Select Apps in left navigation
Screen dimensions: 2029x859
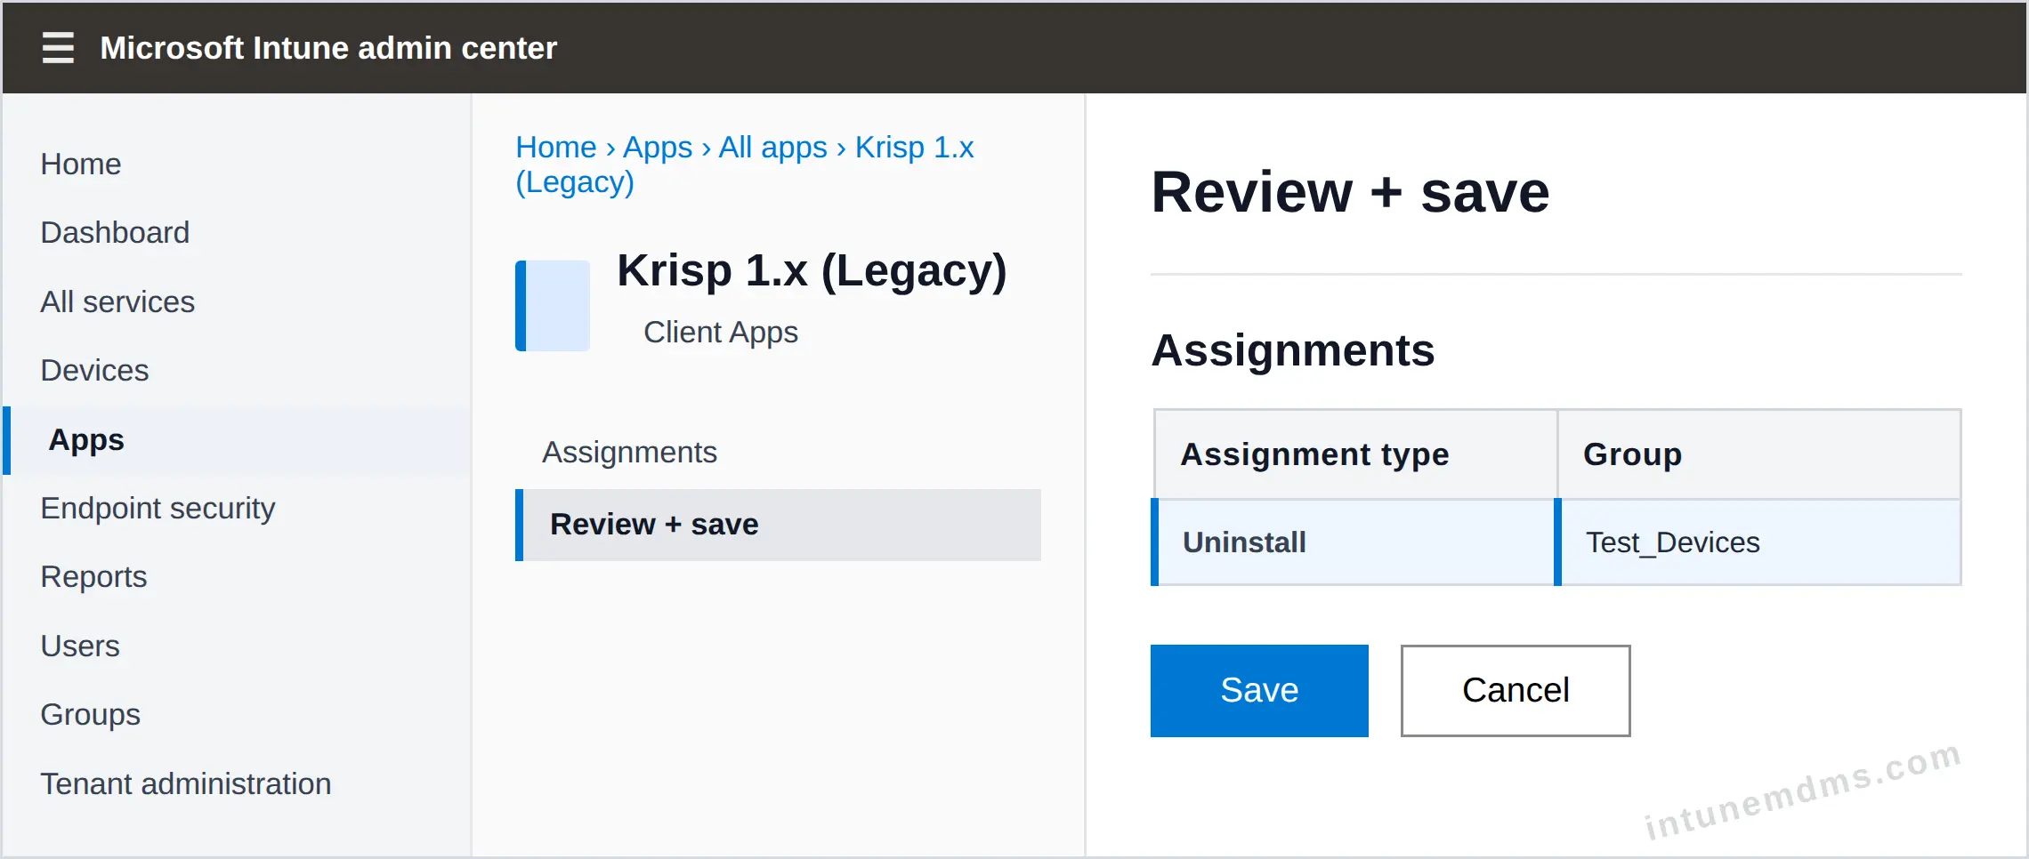pyautogui.click(x=237, y=440)
